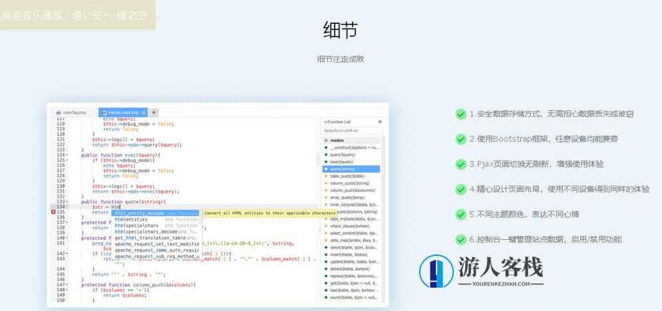The image size is (662, 311).
Task: Click checkmark beside 控制台一键管理站点数据 feature
Action: 460,240
